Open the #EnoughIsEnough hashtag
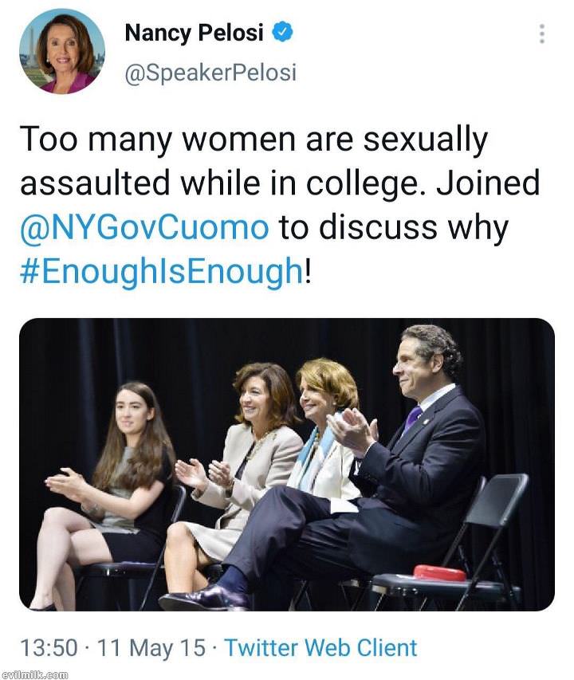The width and height of the screenshot is (574, 680). 161,271
